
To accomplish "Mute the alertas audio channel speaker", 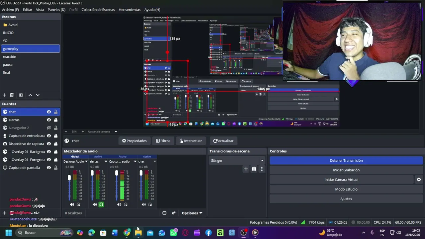I will pos(95,204).
